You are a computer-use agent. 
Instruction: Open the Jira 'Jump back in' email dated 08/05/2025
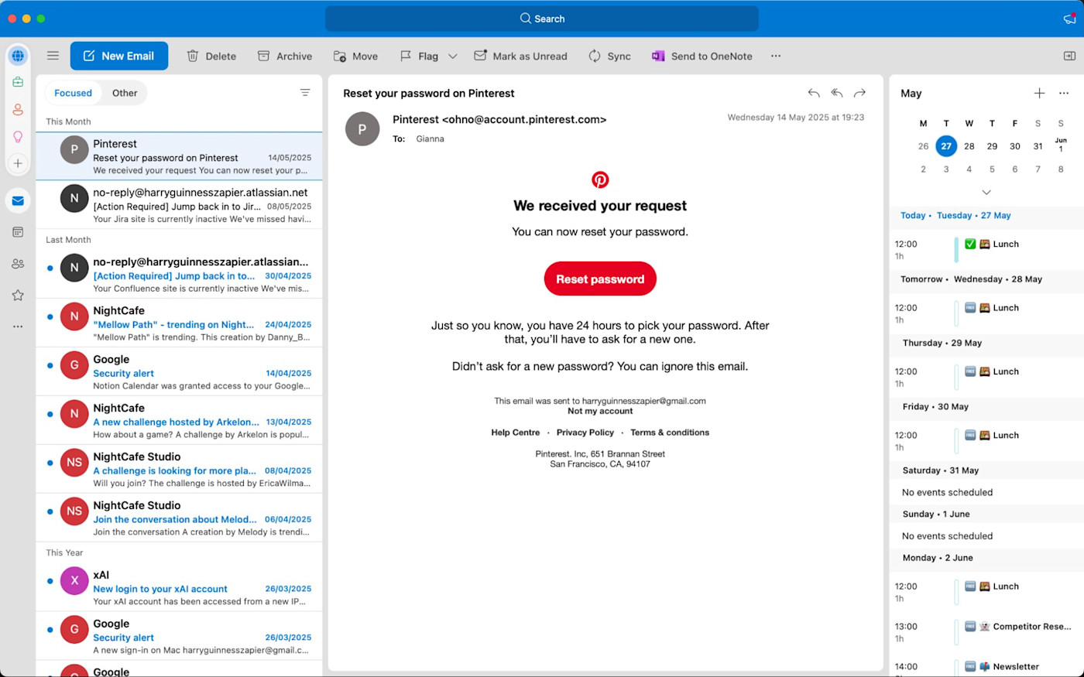(179, 205)
